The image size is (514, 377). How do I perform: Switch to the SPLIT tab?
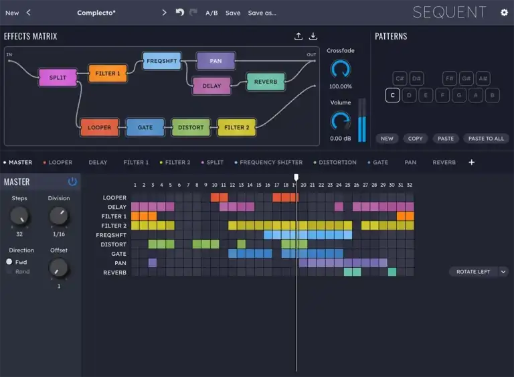tap(215, 162)
